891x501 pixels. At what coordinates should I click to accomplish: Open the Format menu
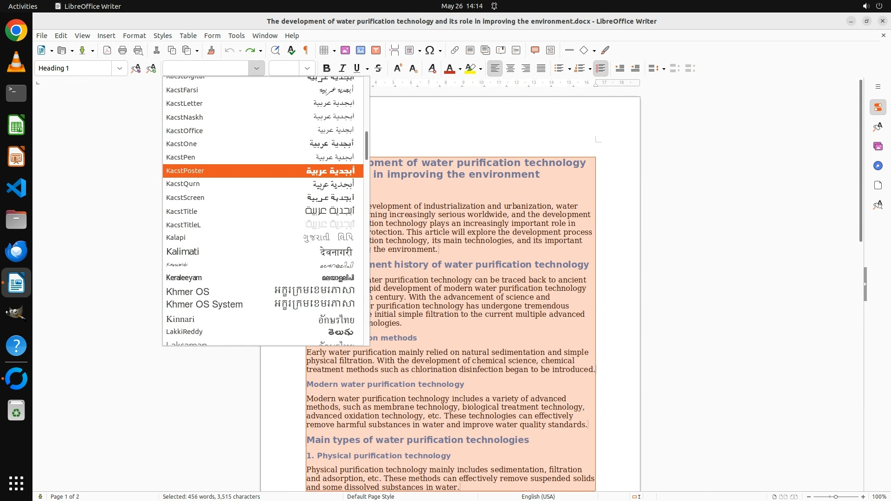pyautogui.click(x=134, y=35)
